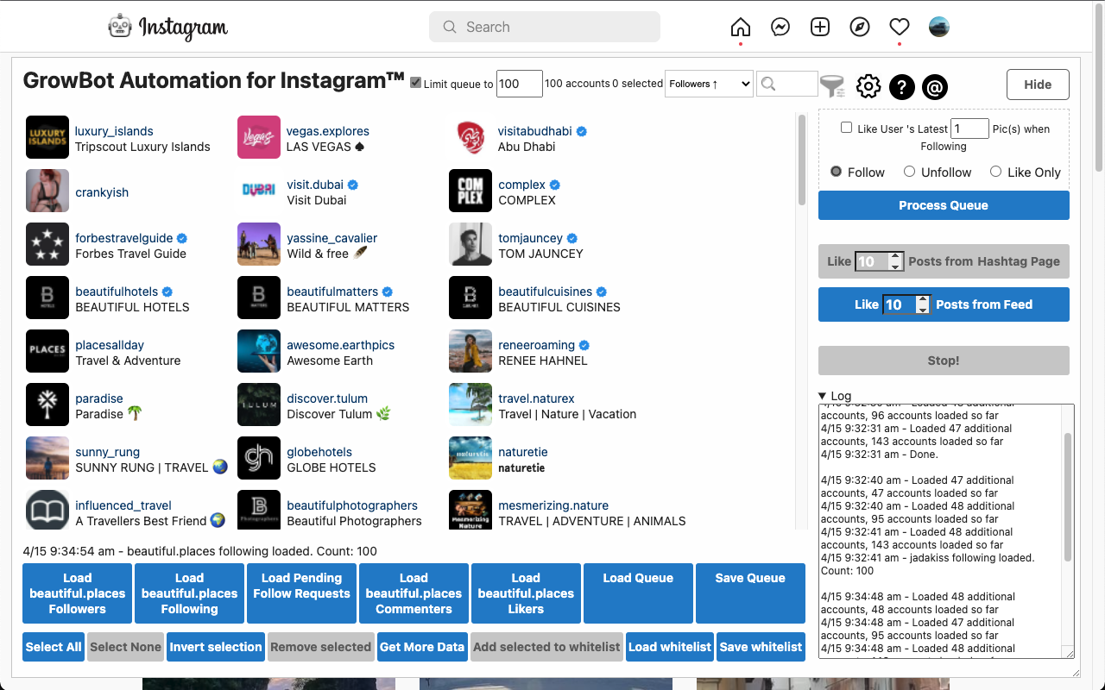Viewport: 1105px width, 690px height.
Task: Open the heart activity notifications icon
Action: pyautogui.click(x=900, y=28)
